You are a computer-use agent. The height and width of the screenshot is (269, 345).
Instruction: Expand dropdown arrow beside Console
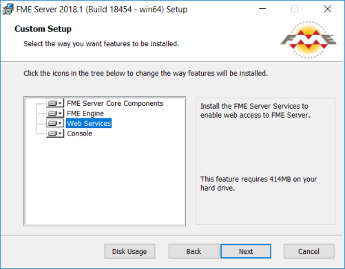pyautogui.click(x=60, y=133)
